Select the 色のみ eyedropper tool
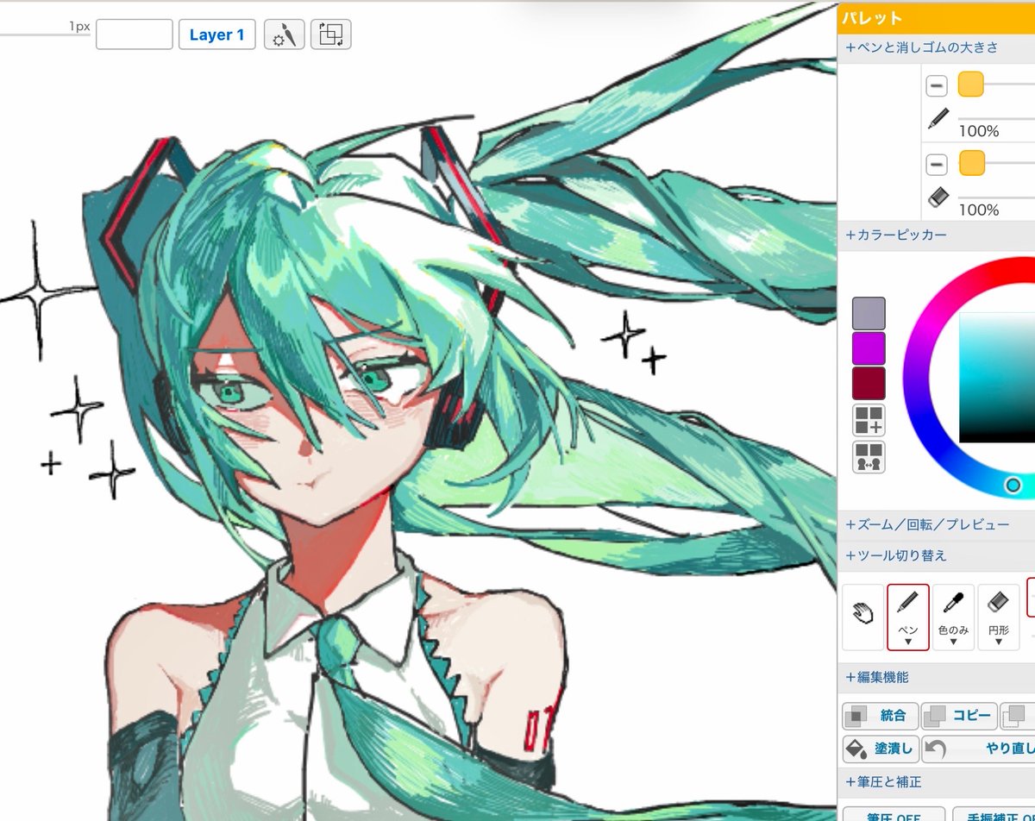Image resolution: width=1035 pixels, height=821 pixels. (953, 617)
